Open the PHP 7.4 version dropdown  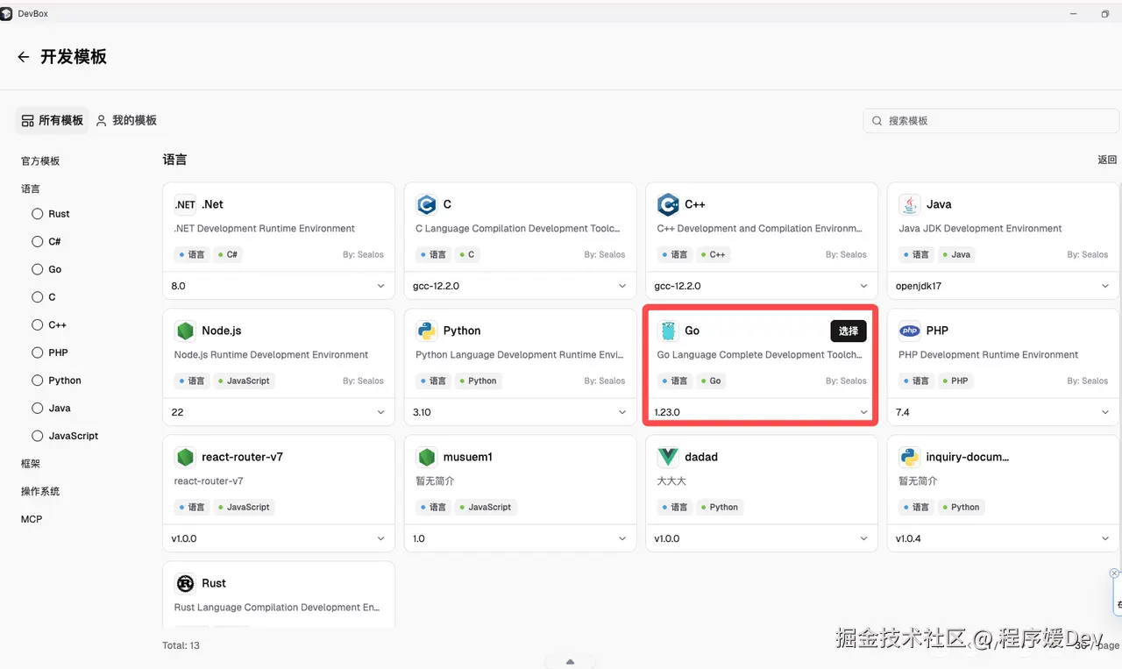click(x=1004, y=412)
